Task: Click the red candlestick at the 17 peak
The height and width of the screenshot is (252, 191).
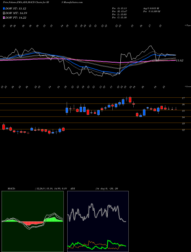Action: pos(130,100)
